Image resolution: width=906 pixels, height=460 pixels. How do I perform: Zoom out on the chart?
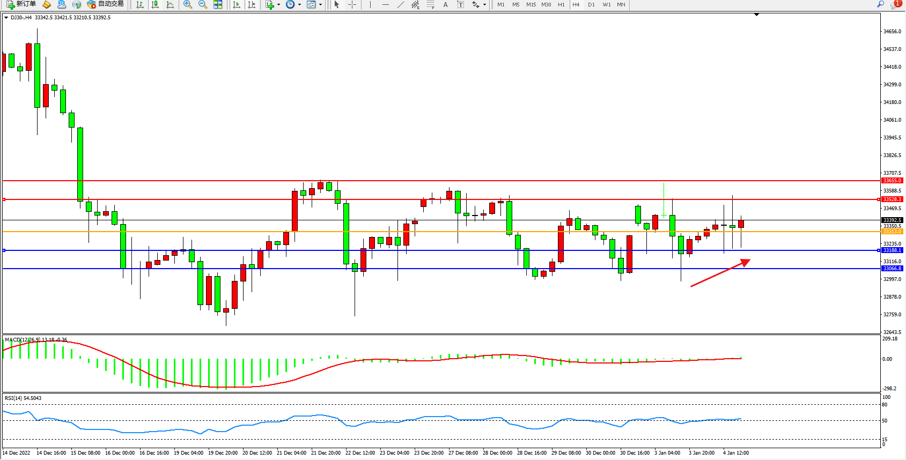pyautogui.click(x=203, y=4)
